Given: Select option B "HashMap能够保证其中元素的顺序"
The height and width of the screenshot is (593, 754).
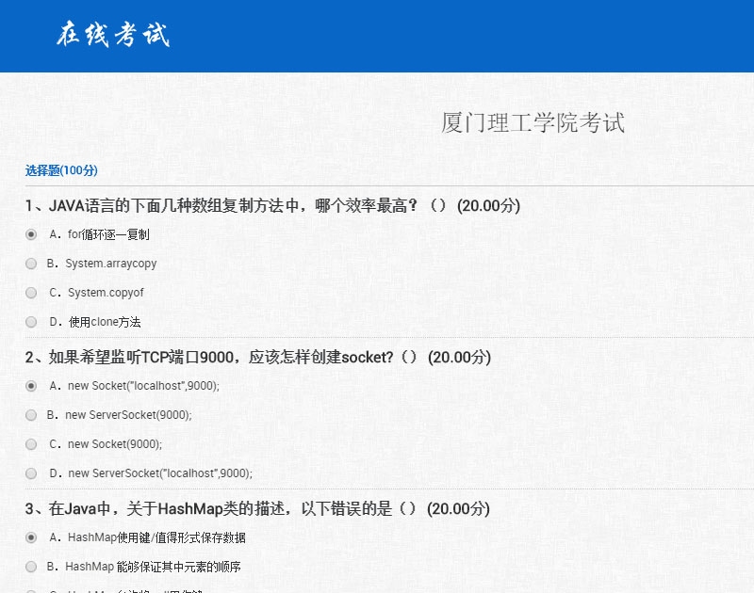Looking at the screenshot, I should coord(30,567).
